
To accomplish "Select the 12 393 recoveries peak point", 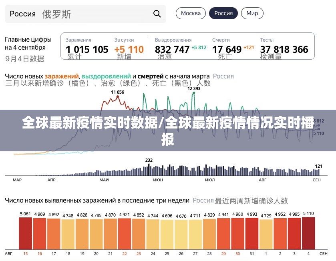I will coord(194,92).
